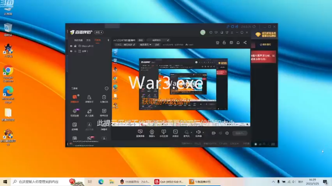Open stream settings gear
The width and height of the screenshot is (332, 186).
coord(227,133)
